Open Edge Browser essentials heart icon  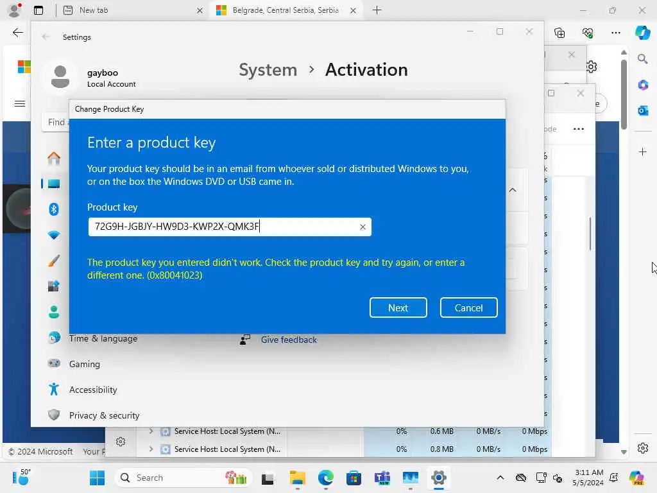coord(588,33)
